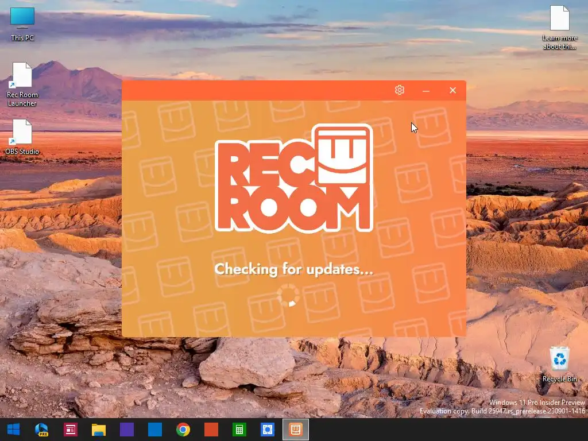Open the orange-red square app in taskbar

click(x=211, y=430)
